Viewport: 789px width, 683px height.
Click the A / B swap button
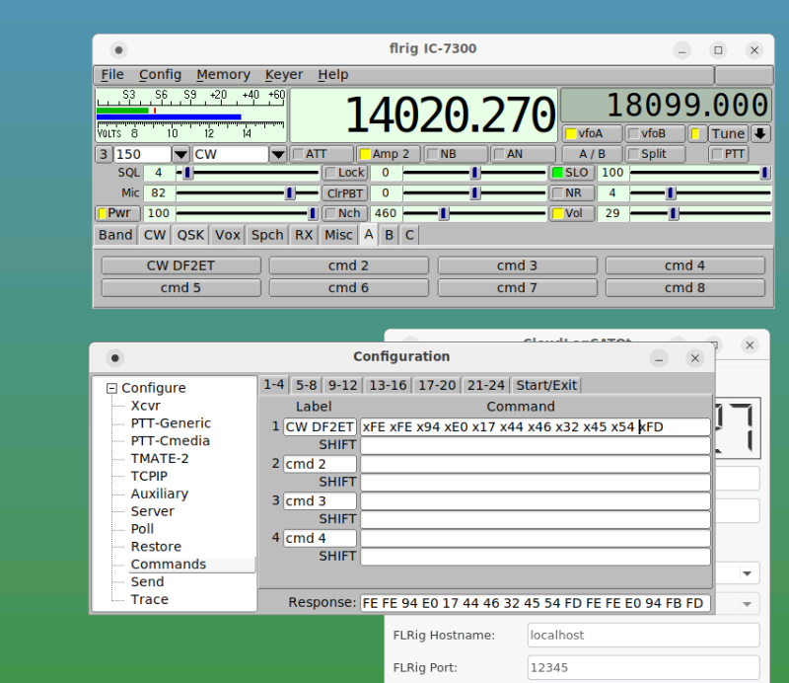point(592,154)
